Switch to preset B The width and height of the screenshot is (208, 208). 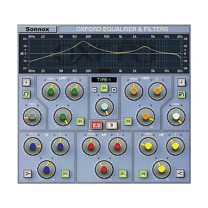[x=111, y=125]
